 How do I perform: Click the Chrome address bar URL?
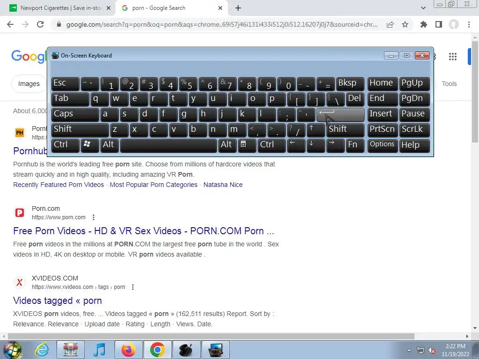[222, 24]
